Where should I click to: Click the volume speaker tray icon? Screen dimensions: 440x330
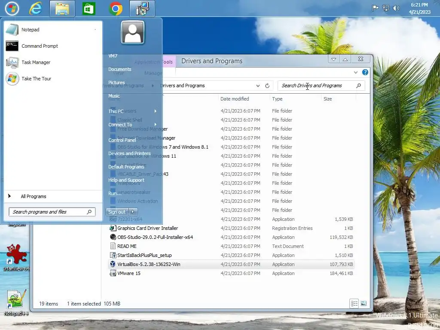[x=396, y=8]
